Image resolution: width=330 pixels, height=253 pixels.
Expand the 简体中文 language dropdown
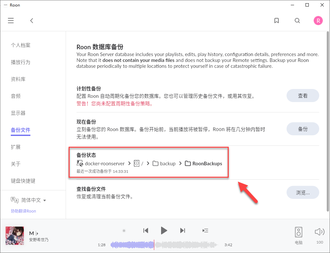click(x=33, y=200)
